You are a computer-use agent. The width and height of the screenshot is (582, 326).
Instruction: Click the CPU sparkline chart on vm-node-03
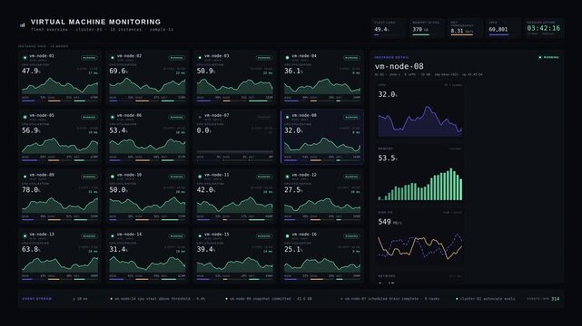pos(235,86)
